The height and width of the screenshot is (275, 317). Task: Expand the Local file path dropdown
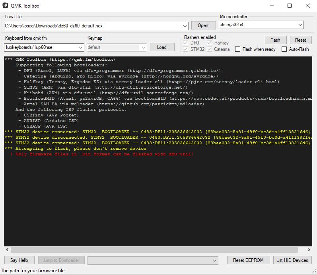point(185,26)
